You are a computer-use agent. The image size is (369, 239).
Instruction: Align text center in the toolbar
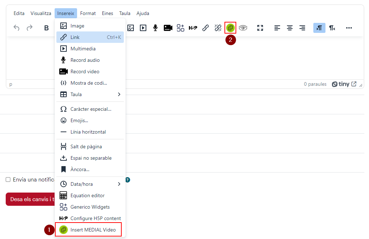[x=290, y=28]
